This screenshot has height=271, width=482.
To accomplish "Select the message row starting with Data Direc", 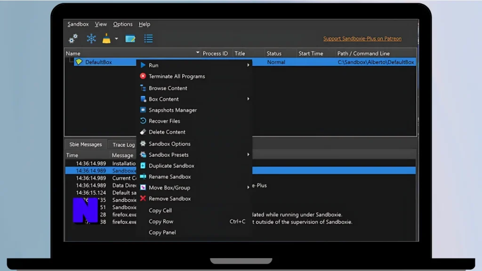I will pos(101,185).
